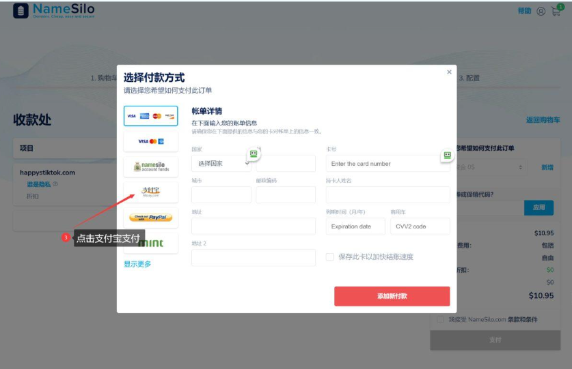
Task: Select Checkout with PayPal option
Action: coord(150,218)
